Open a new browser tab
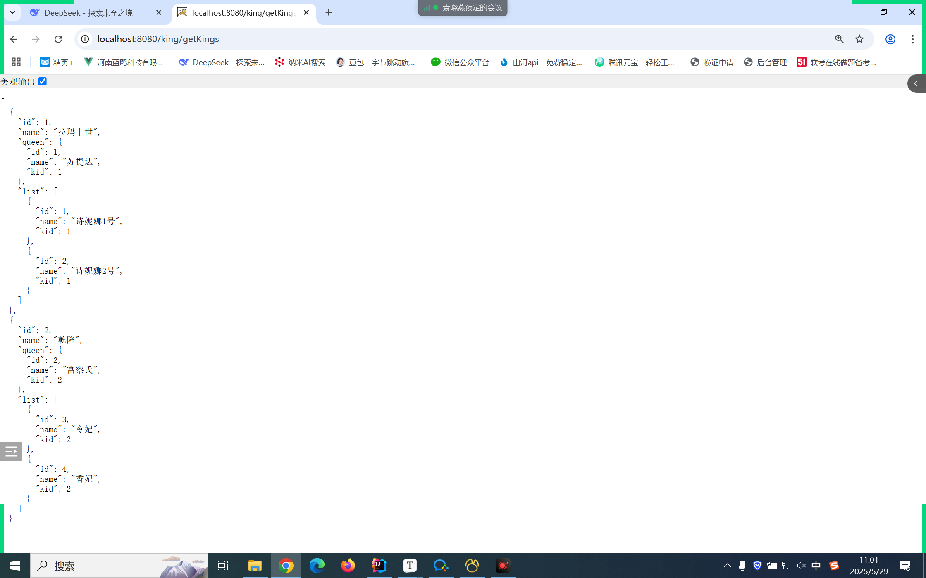 pos(329,13)
